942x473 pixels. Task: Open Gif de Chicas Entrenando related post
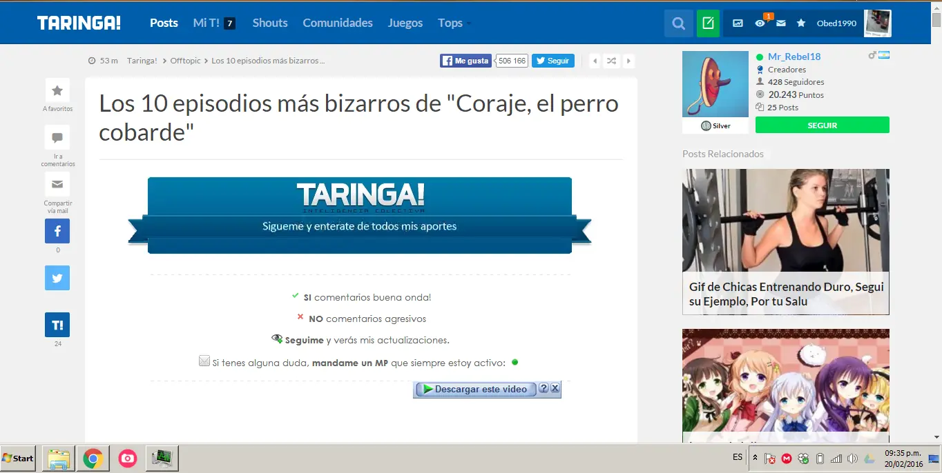point(786,242)
